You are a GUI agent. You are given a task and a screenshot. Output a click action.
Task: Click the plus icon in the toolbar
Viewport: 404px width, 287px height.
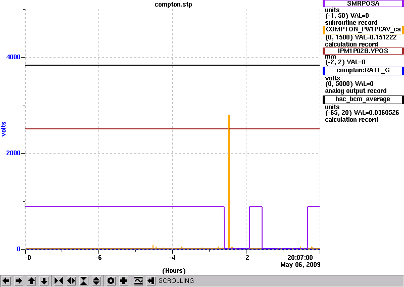[124, 281]
